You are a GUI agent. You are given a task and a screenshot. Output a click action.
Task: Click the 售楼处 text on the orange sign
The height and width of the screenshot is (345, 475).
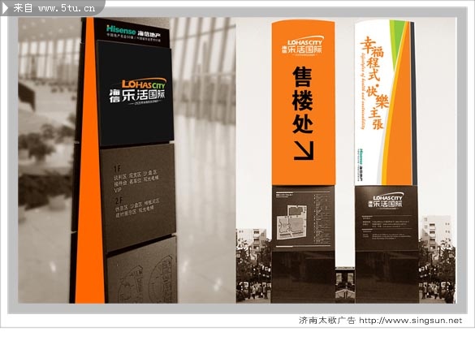pyautogui.click(x=302, y=101)
